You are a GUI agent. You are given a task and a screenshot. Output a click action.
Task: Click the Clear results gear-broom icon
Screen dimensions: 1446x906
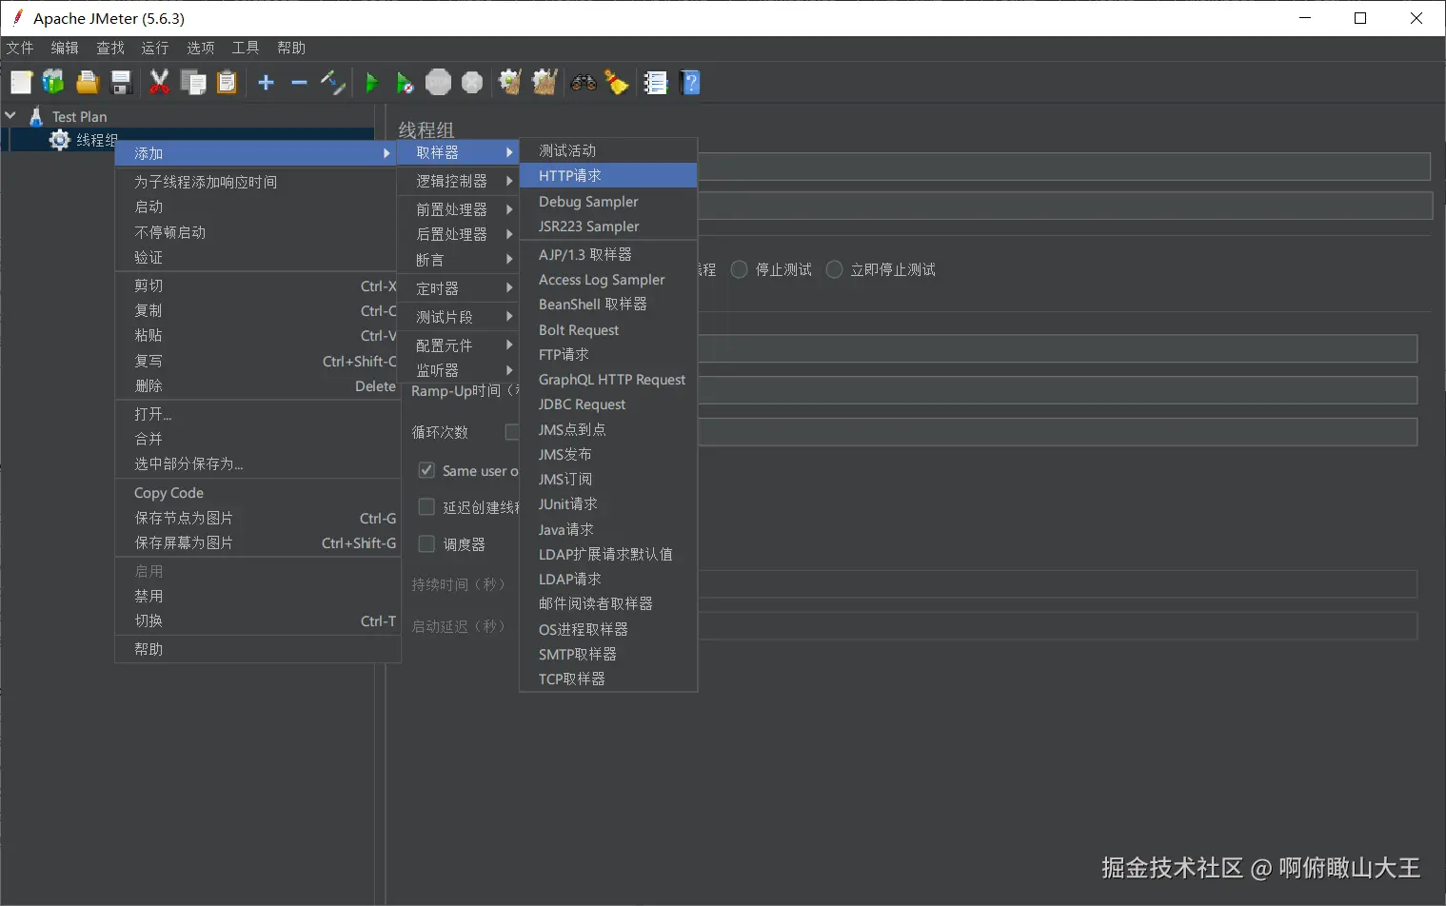[510, 83]
